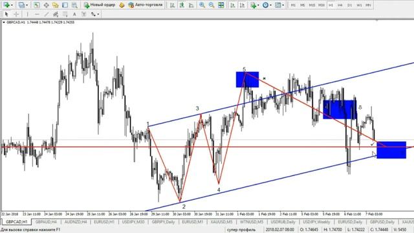Switch chart to line chart
This screenshot has width=414, height=233.
pos(191,5)
